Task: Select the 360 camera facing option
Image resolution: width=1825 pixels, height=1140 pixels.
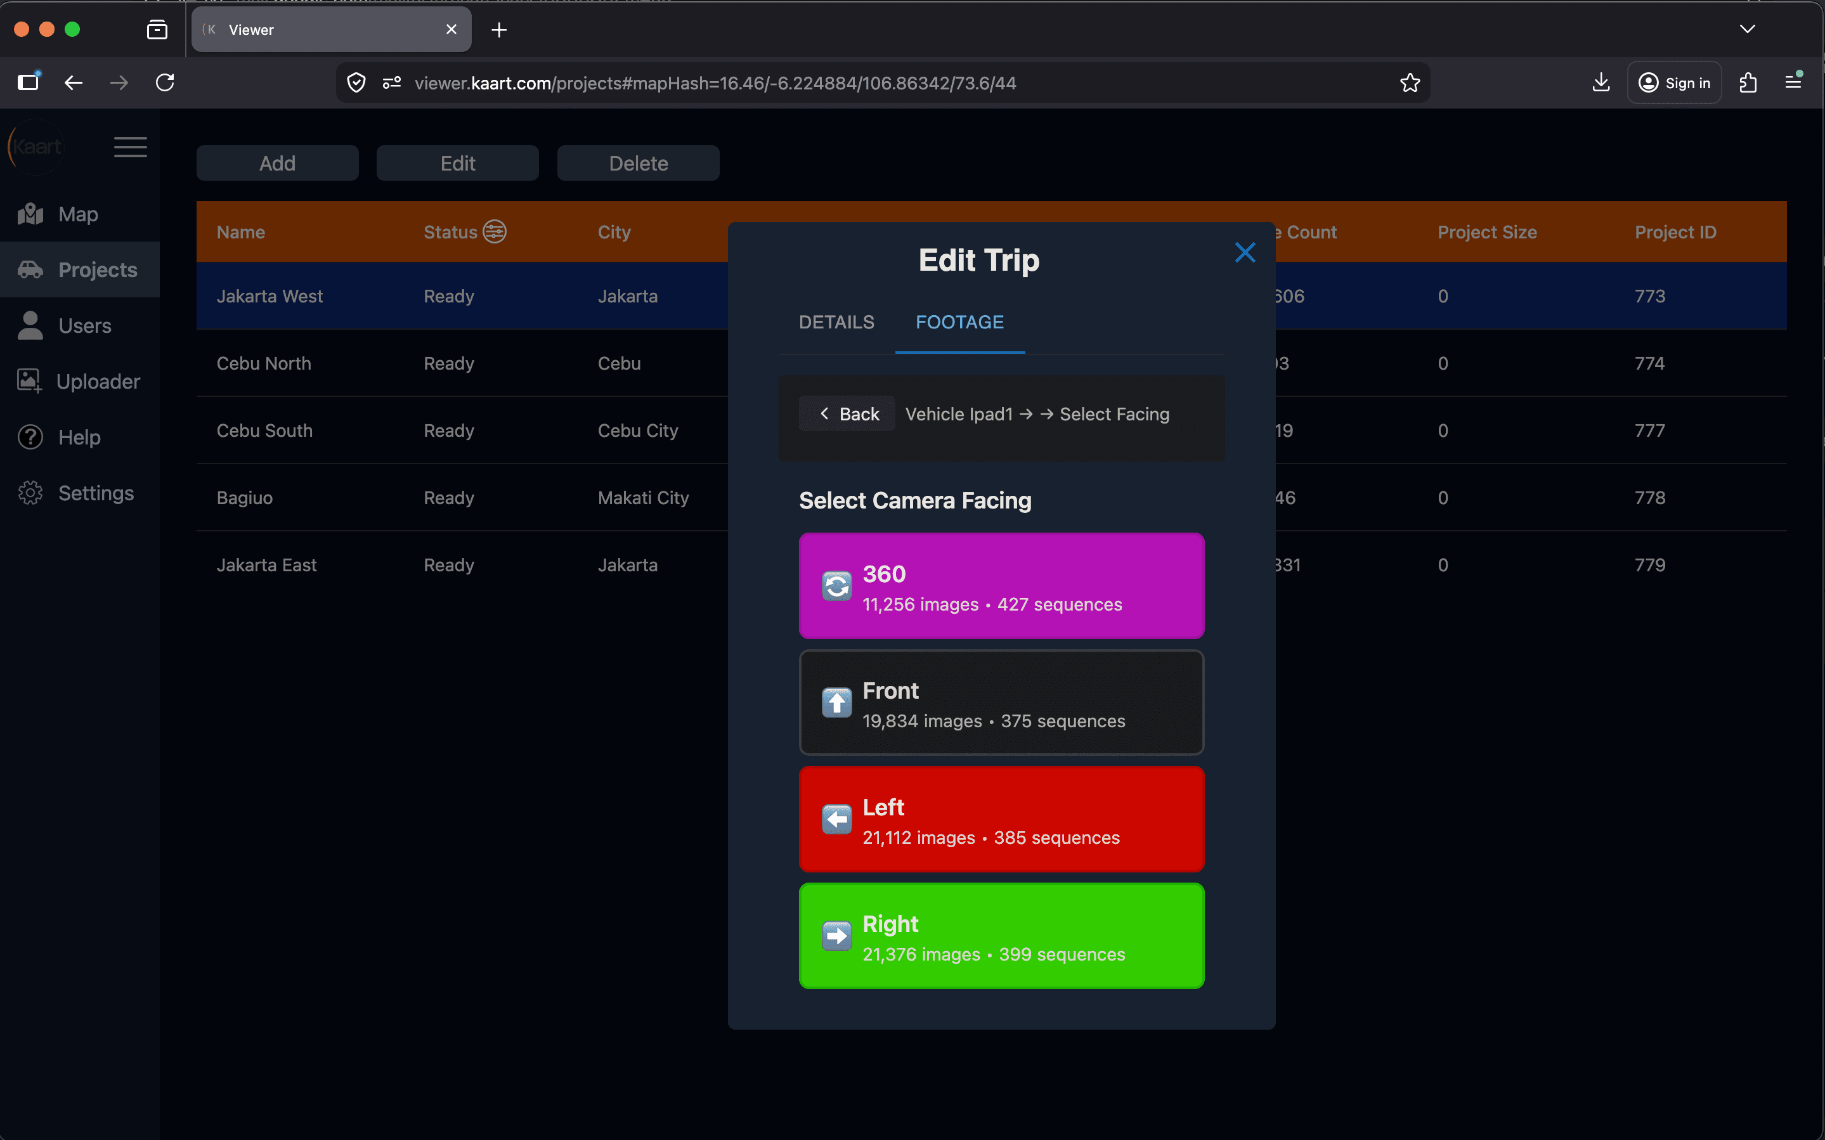Action: [x=1001, y=586]
